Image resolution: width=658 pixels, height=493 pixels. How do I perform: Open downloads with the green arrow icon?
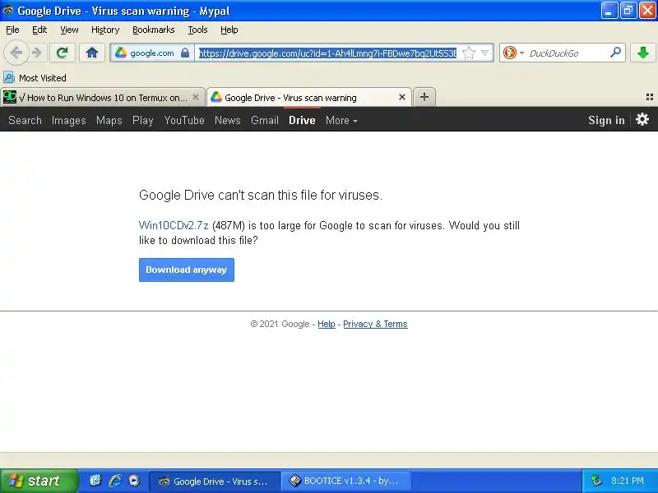coord(643,53)
